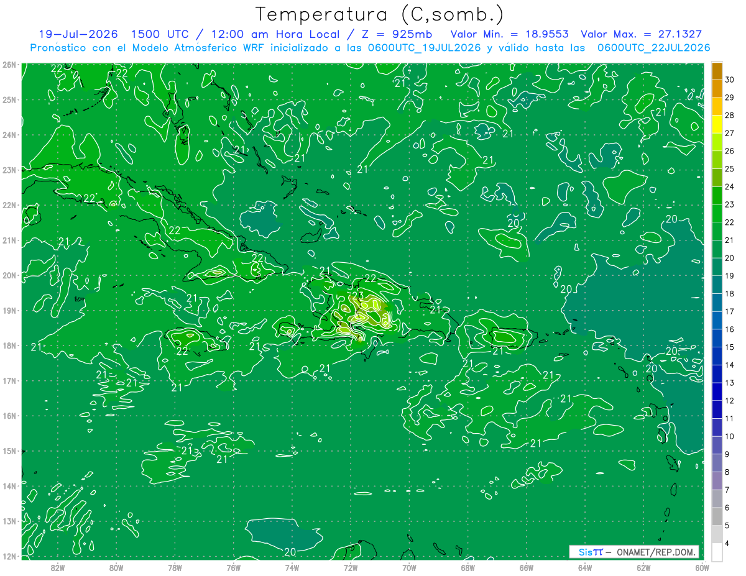Click the '64W' longitude axis label

(x=585, y=568)
